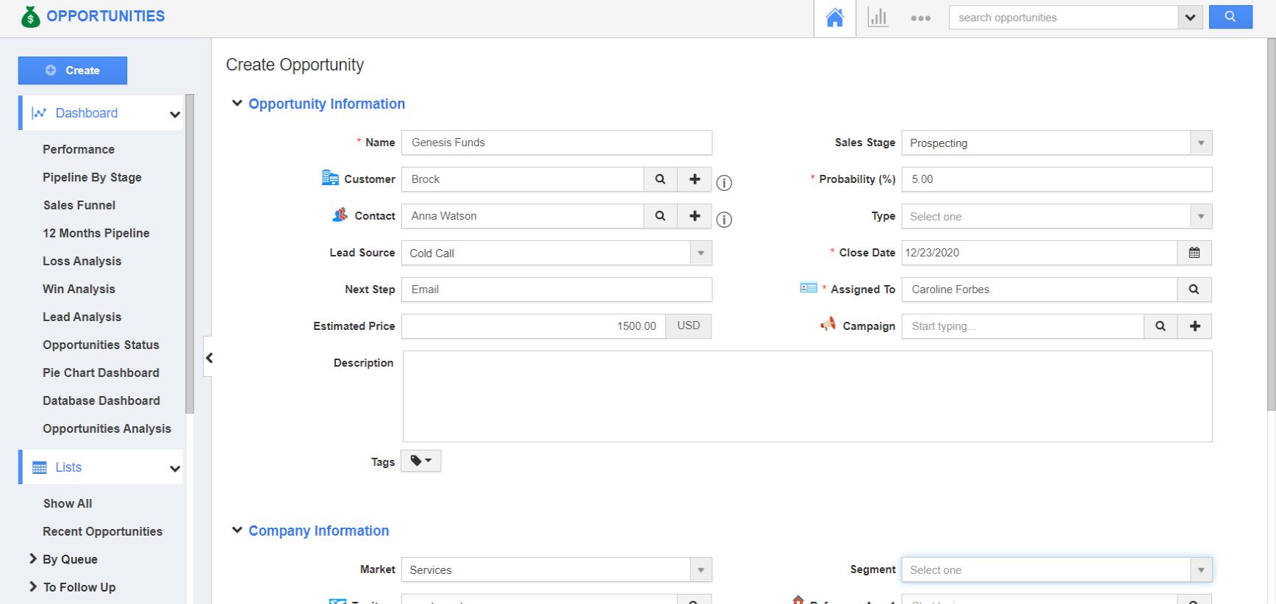This screenshot has width=1276, height=604.
Task: Select Recent Opportunities list
Action: click(102, 531)
